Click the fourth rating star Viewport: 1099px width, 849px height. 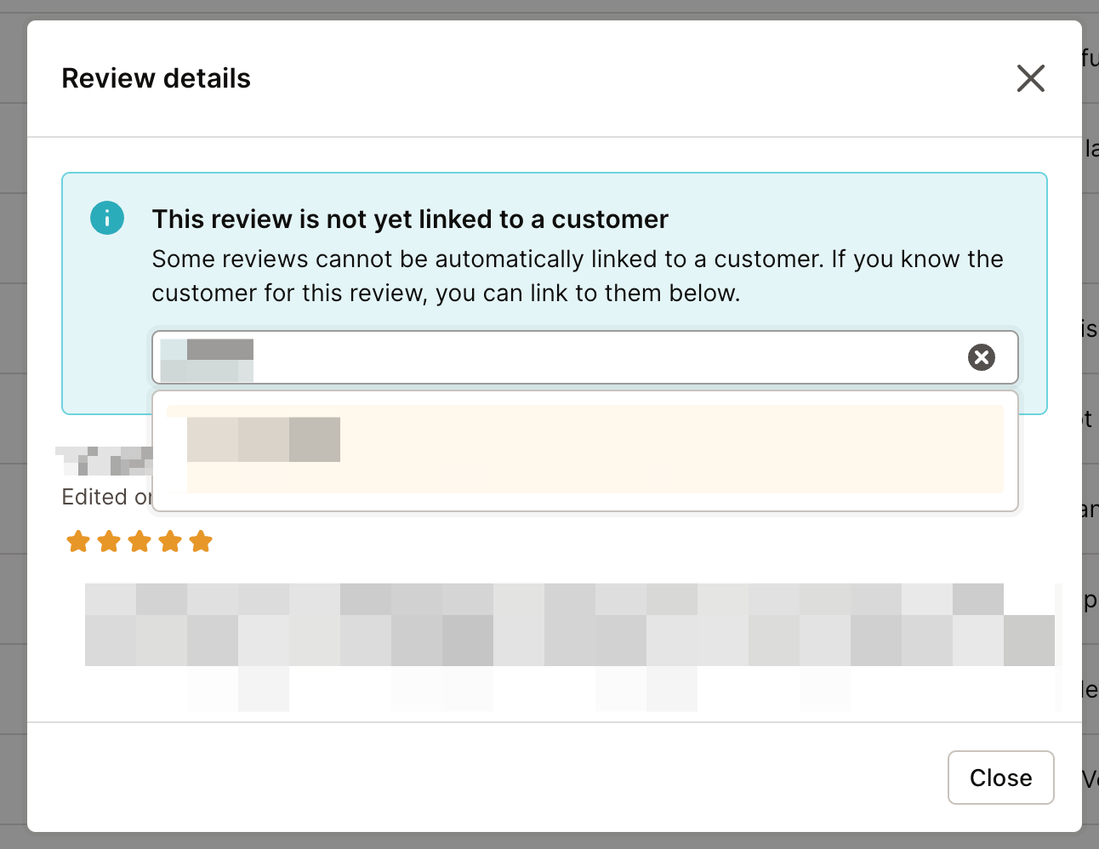170,541
